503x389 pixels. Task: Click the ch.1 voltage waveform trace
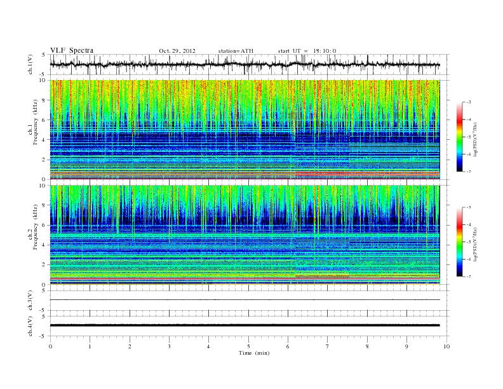(x=245, y=65)
